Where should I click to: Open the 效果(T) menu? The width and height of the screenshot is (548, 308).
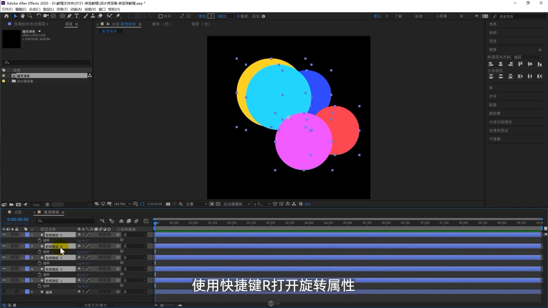click(x=62, y=9)
